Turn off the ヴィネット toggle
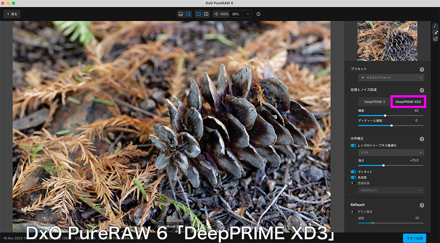Image resolution: width=440 pixels, height=243 pixels. click(353, 172)
